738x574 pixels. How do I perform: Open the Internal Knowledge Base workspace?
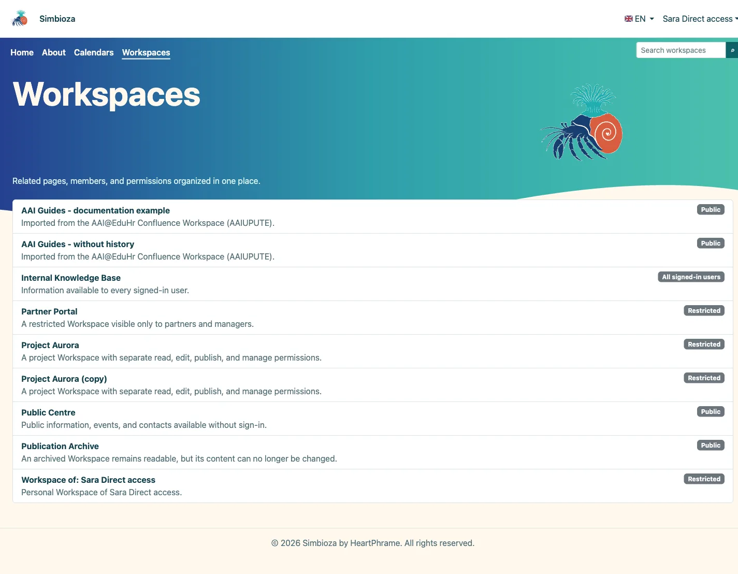click(71, 278)
